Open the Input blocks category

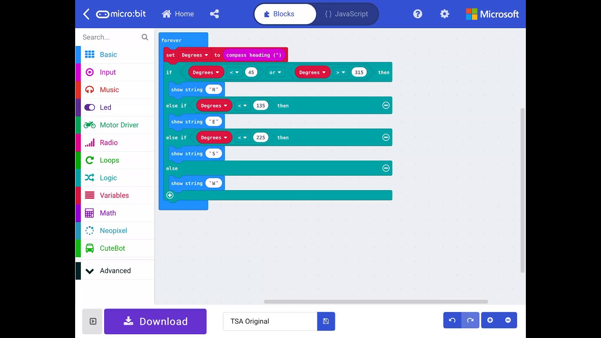[x=115, y=72]
